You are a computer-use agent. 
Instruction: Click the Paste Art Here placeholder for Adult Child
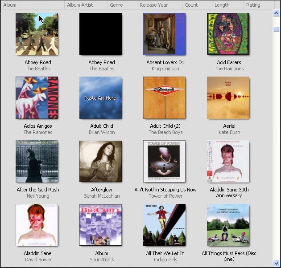tap(100, 97)
